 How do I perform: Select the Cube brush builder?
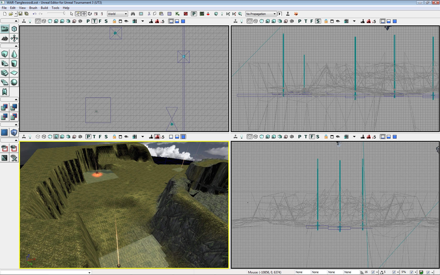click(x=5, y=54)
